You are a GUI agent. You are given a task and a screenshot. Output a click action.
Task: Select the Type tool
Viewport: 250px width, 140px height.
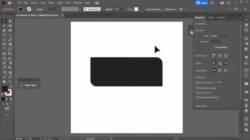click(4, 35)
